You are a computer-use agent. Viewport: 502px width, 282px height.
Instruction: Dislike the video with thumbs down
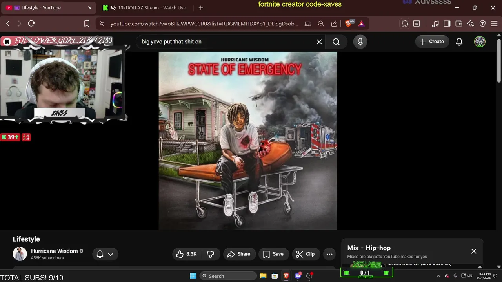tap(210, 254)
